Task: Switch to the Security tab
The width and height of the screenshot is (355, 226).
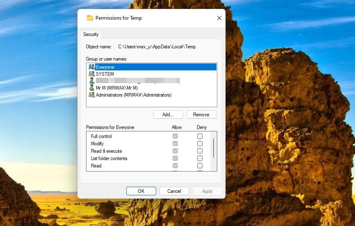Action: pos(91,34)
